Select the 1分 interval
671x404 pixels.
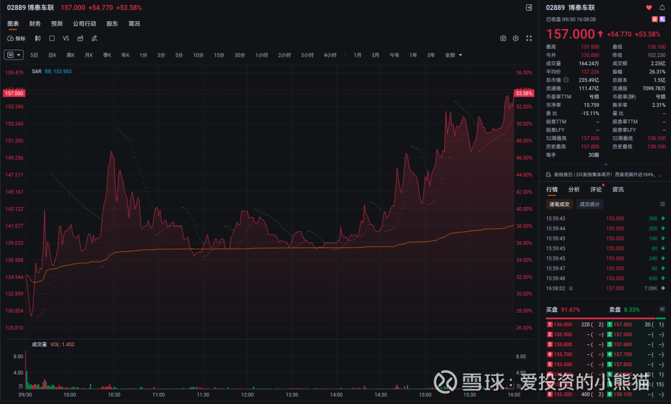click(x=144, y=55)
